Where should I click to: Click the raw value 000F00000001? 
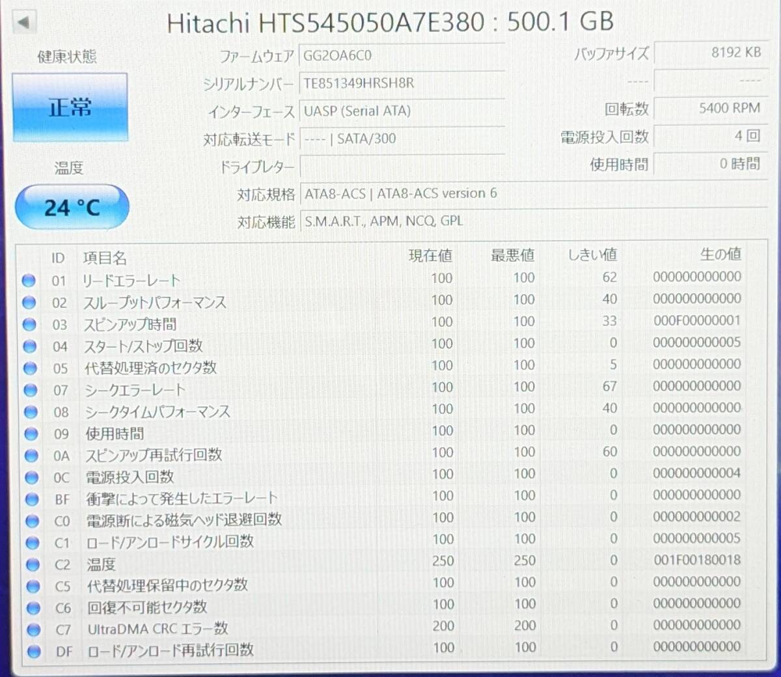tap(697, 320)
